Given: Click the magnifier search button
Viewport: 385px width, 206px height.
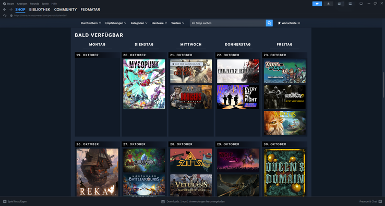Looking at the screenshot, I should [269, 23].
